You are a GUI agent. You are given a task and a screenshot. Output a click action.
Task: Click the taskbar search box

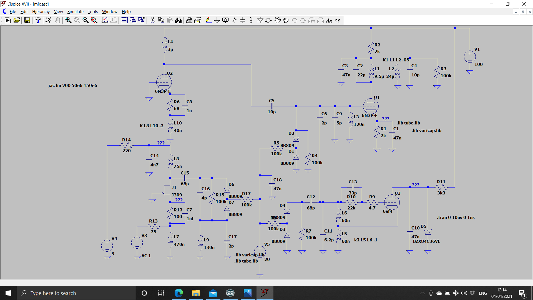[76, 293]
